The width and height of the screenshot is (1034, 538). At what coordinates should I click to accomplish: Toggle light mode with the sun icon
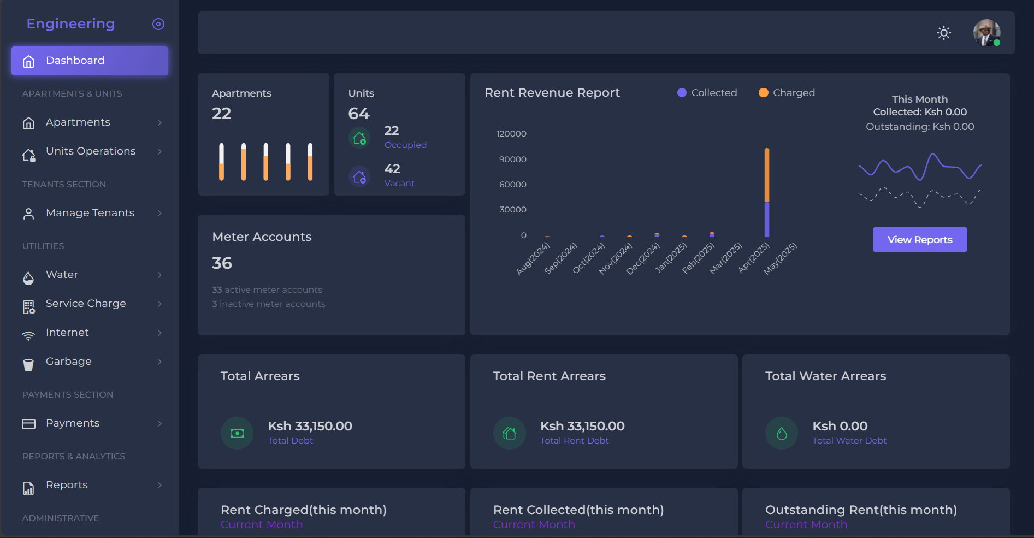pos(943,33)
